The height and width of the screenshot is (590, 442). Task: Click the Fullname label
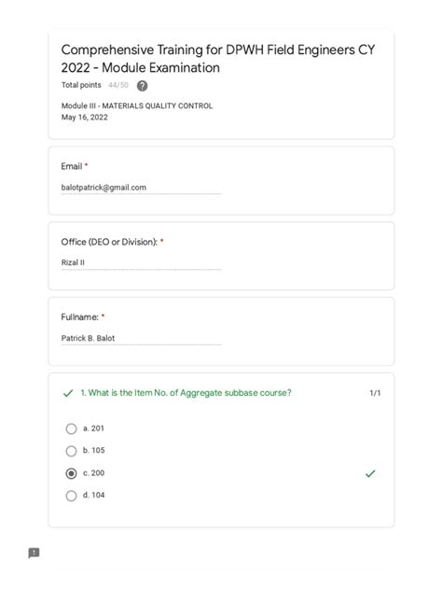click(x=79, y=317)
